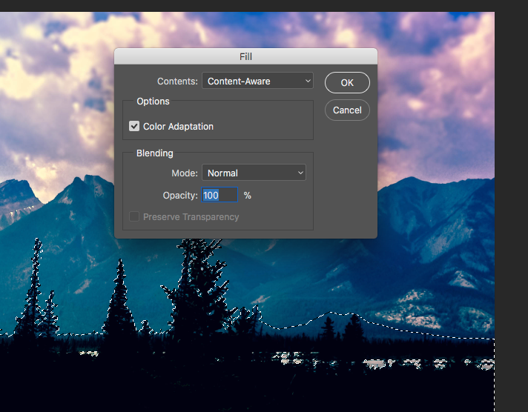Click the 'Blending' group heading
This screenshot has width=528, height=412.
pos(154,153)
